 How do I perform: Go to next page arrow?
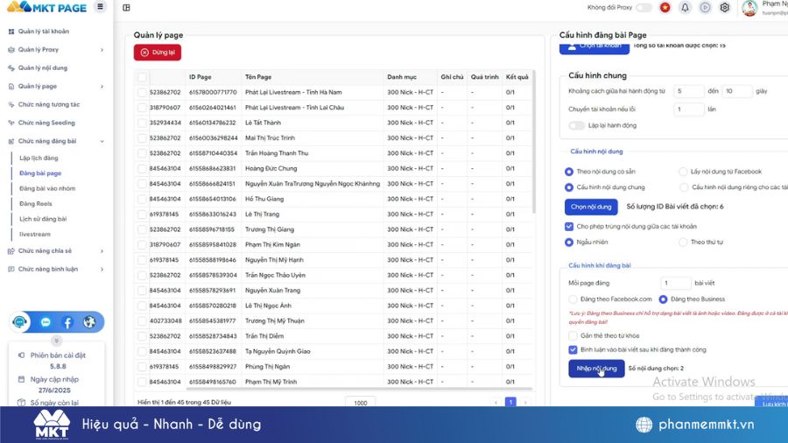(x=525, y=403)
